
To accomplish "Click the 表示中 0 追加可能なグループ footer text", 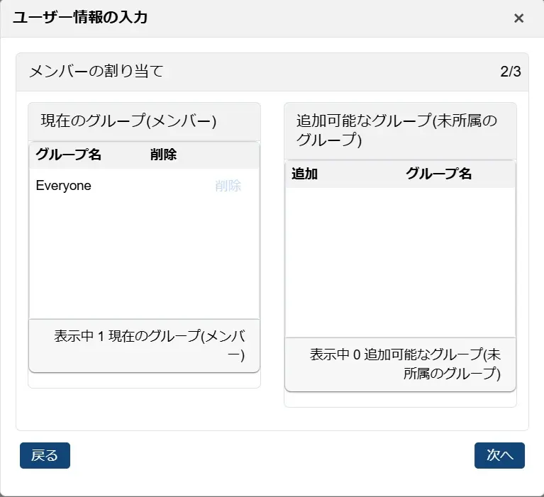I will pyautogui.click(x=405, y=364).
